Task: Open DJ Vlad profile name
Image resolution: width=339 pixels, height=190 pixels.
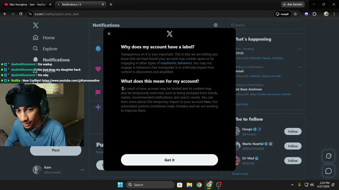Action: click(248, 158)
